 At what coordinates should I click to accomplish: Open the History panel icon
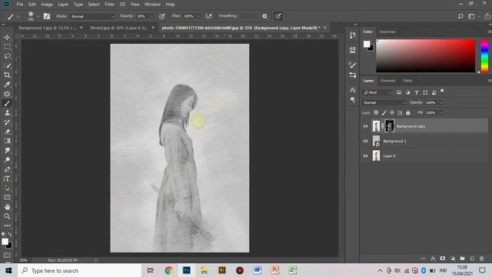[x=353, y=35]
